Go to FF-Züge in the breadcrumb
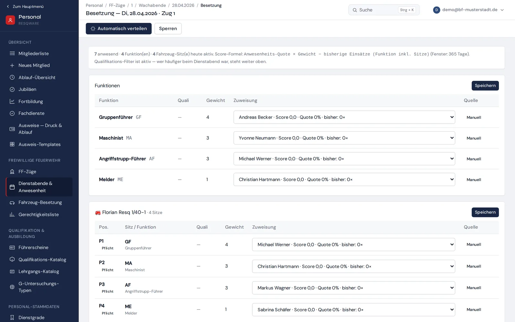The width and height of the screenshot is (515, 322). point(117,5)
